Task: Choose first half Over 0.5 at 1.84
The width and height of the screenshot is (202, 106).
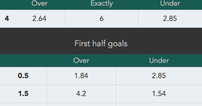Action: [81, 76]
